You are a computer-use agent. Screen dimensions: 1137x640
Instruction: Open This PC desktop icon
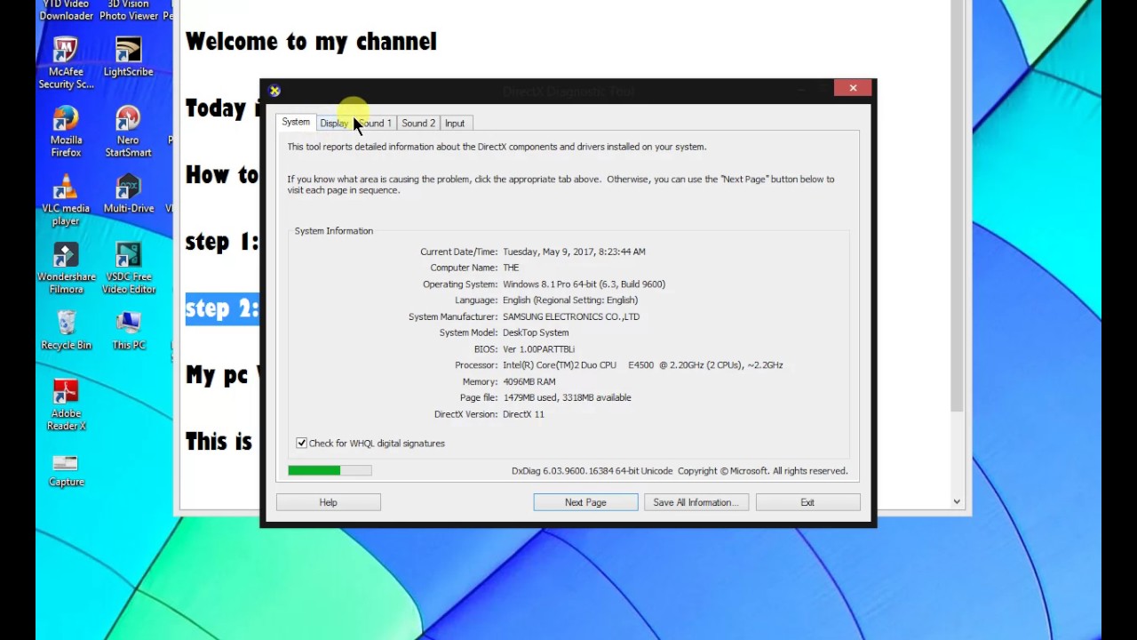click(128, 324)
